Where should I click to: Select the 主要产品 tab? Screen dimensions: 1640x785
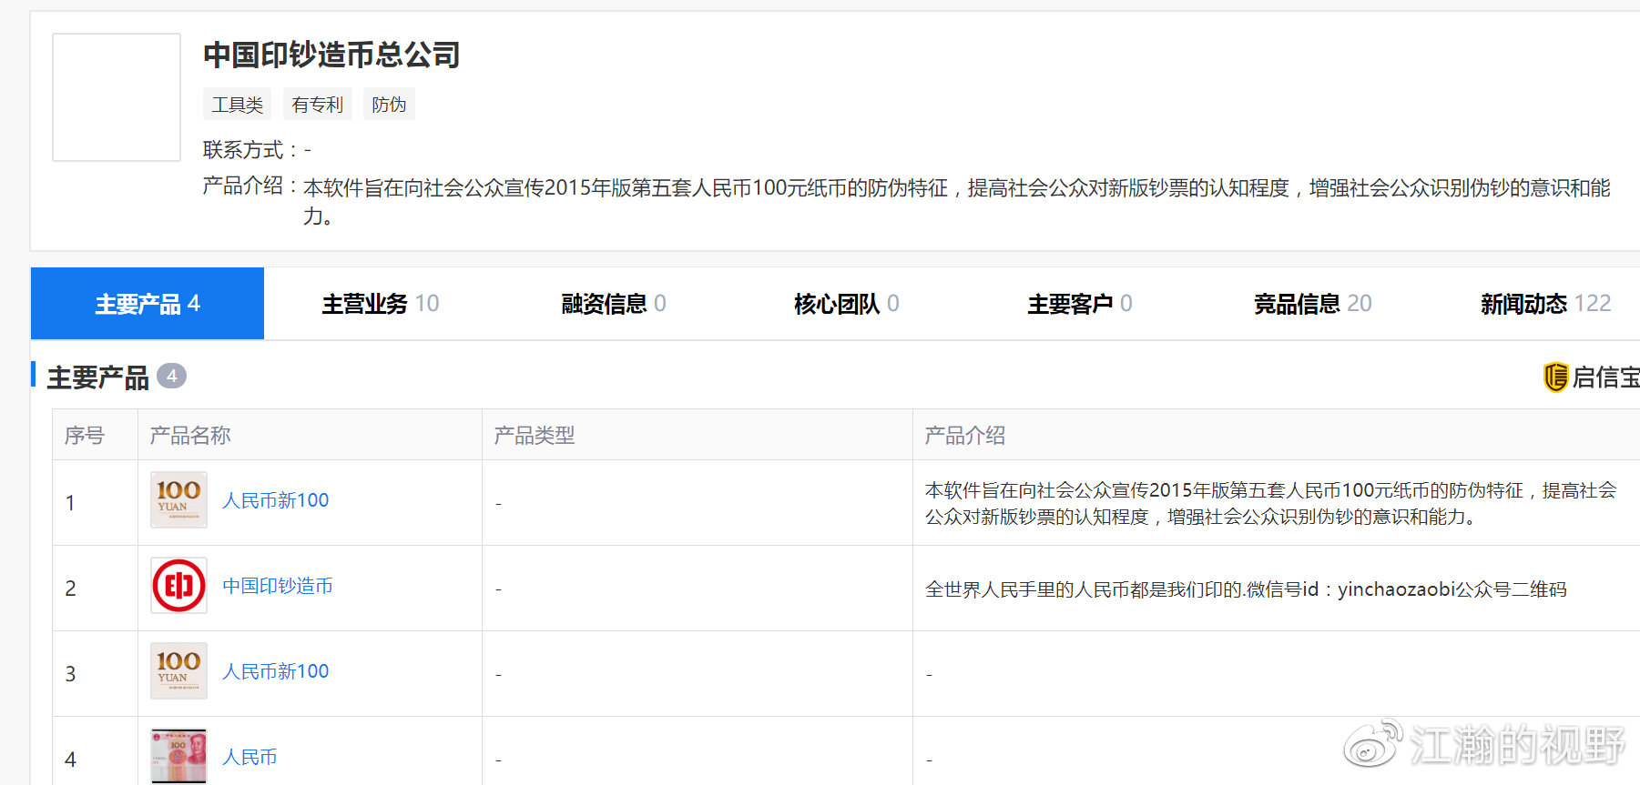(x=148, y=304)
